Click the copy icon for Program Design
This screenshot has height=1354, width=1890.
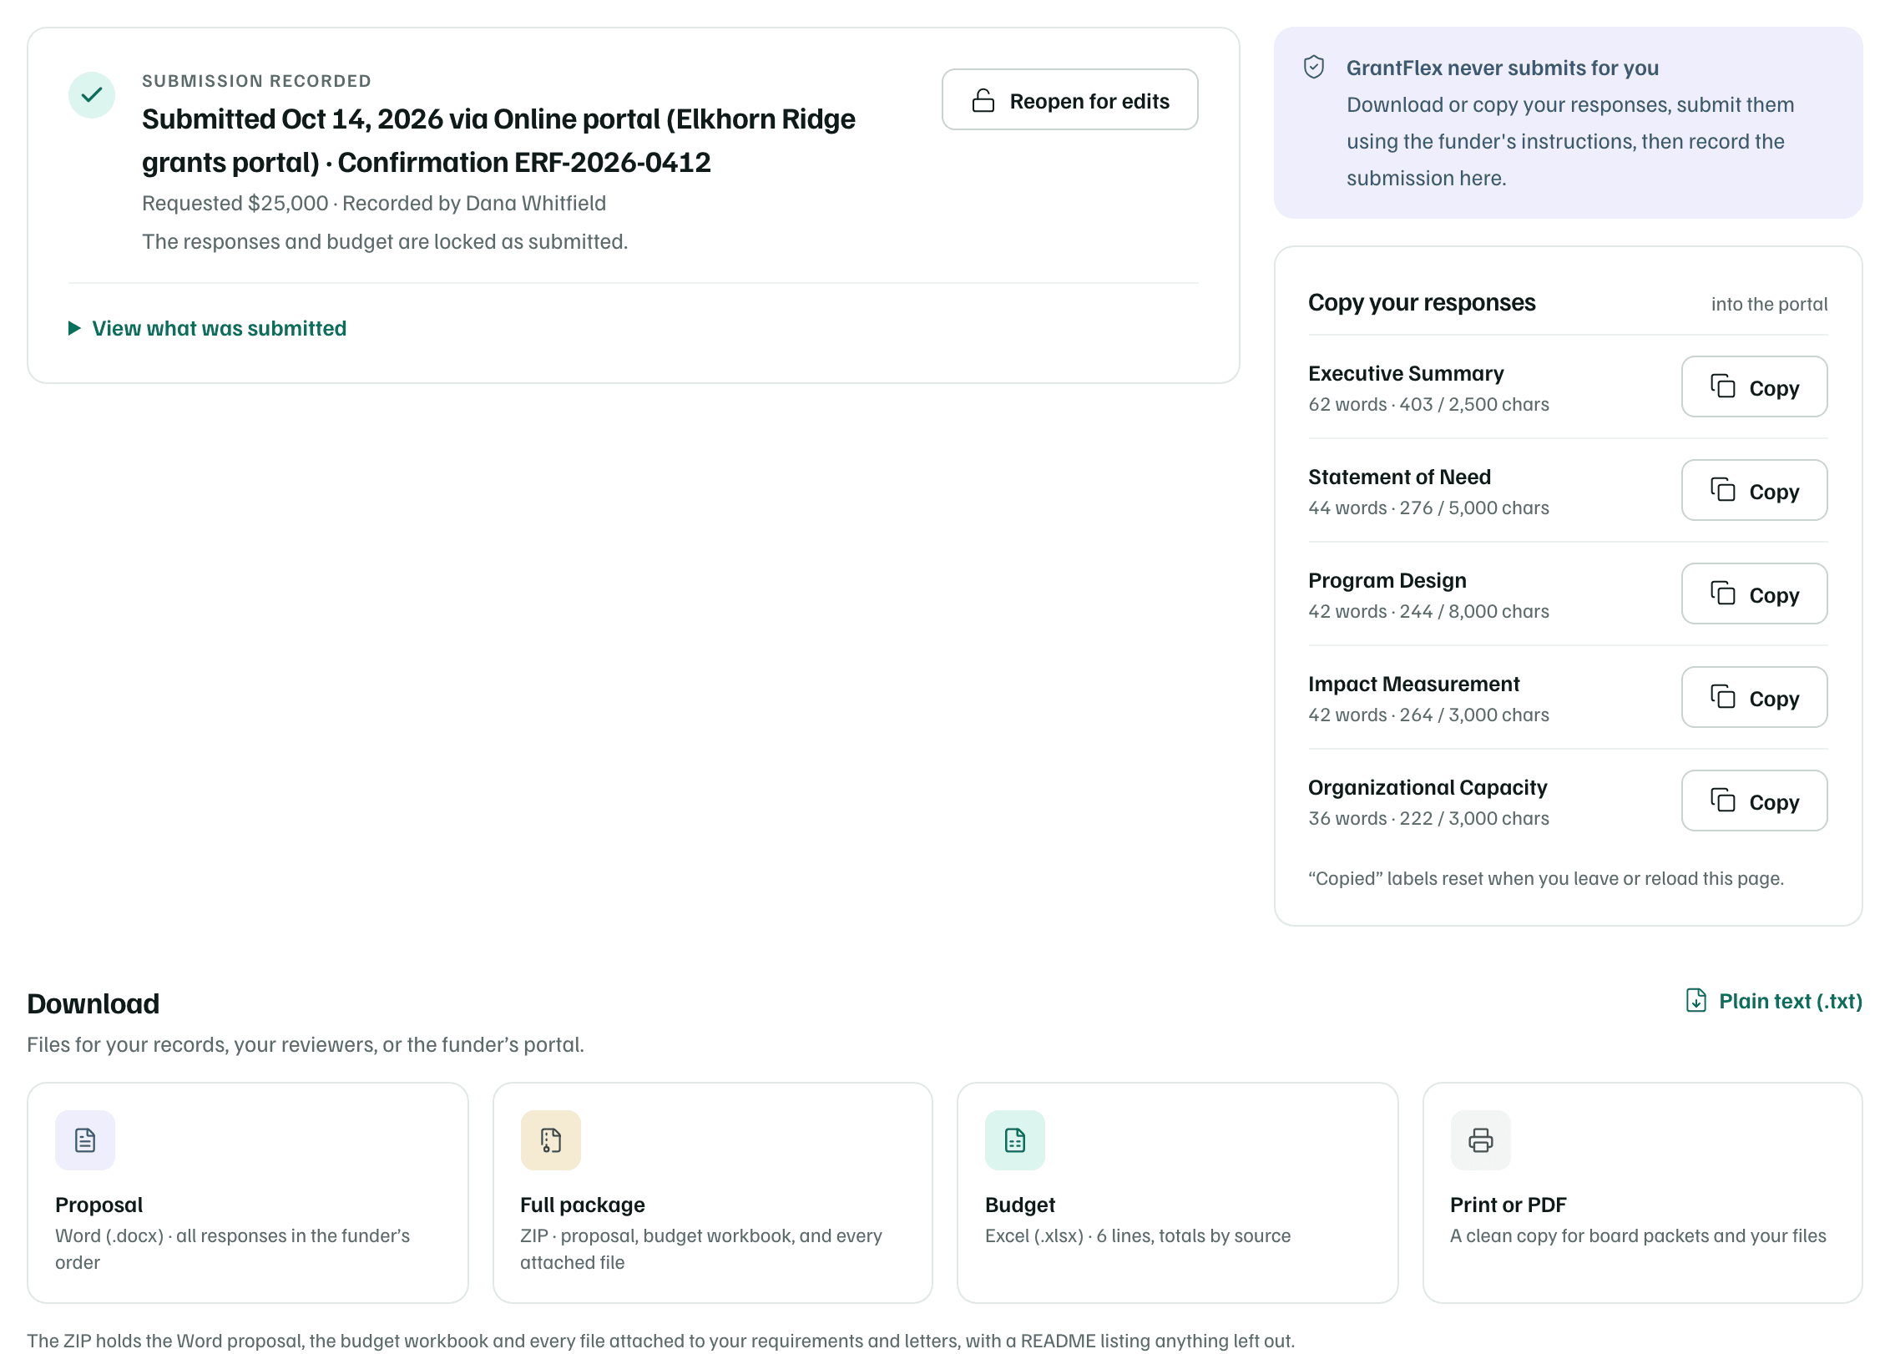[x=1723, y=594]
